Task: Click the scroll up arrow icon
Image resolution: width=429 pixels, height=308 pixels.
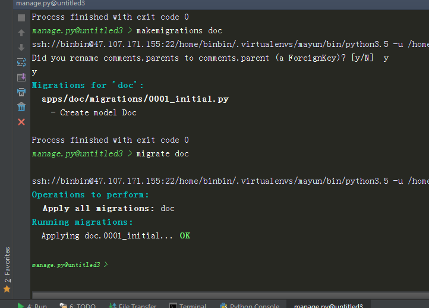Action: click(x=21, y=33)
